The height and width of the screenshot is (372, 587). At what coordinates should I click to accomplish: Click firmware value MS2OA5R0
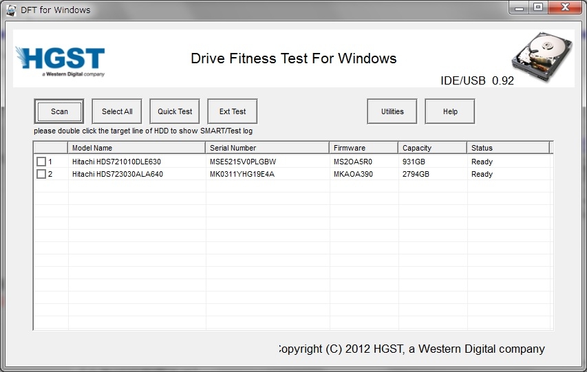[x=353, y=162]
